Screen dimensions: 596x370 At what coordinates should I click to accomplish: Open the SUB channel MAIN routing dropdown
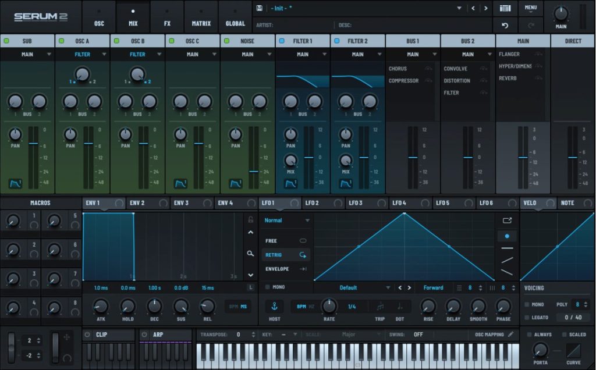coord(27,54)
